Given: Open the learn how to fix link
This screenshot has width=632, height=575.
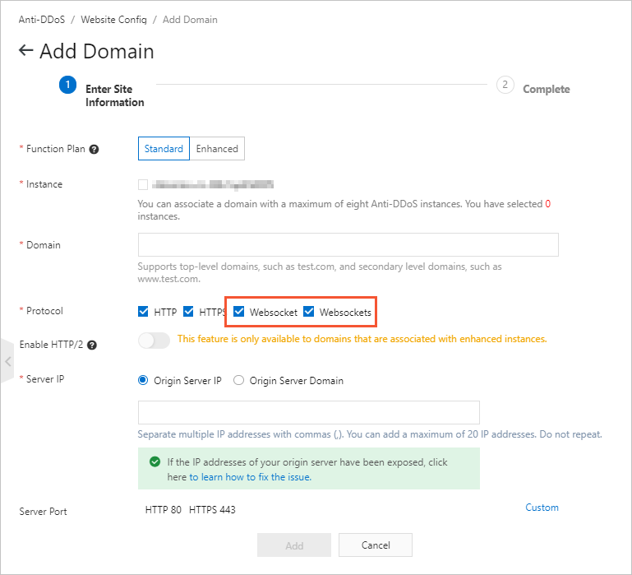Looking at the screenshot, I should (250, 477).
